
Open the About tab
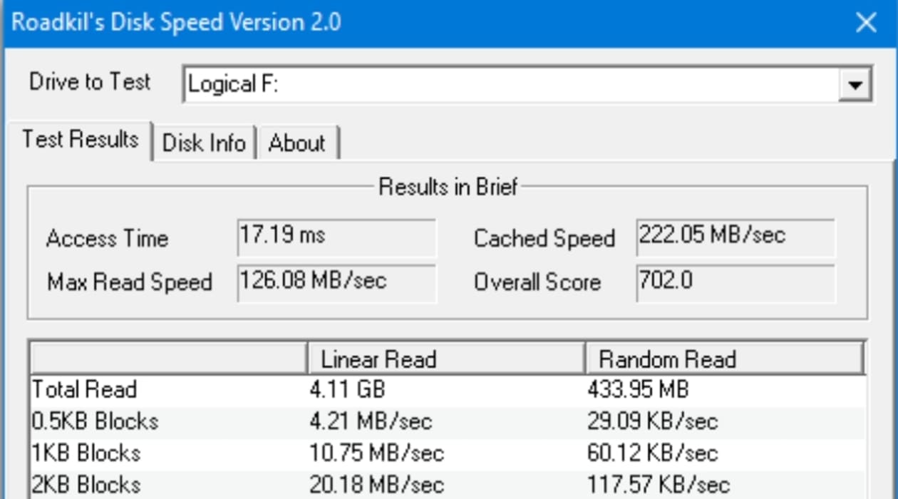pos(296,143)
